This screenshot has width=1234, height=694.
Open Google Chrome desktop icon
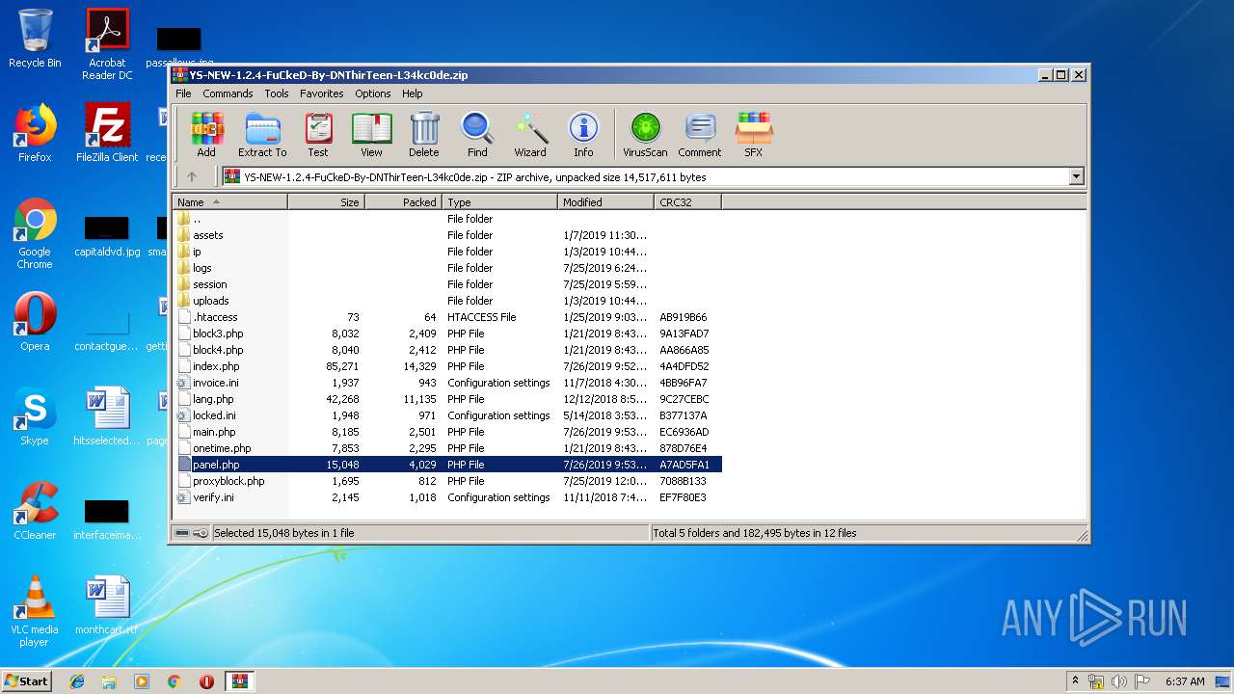click(x=35, y=233)
